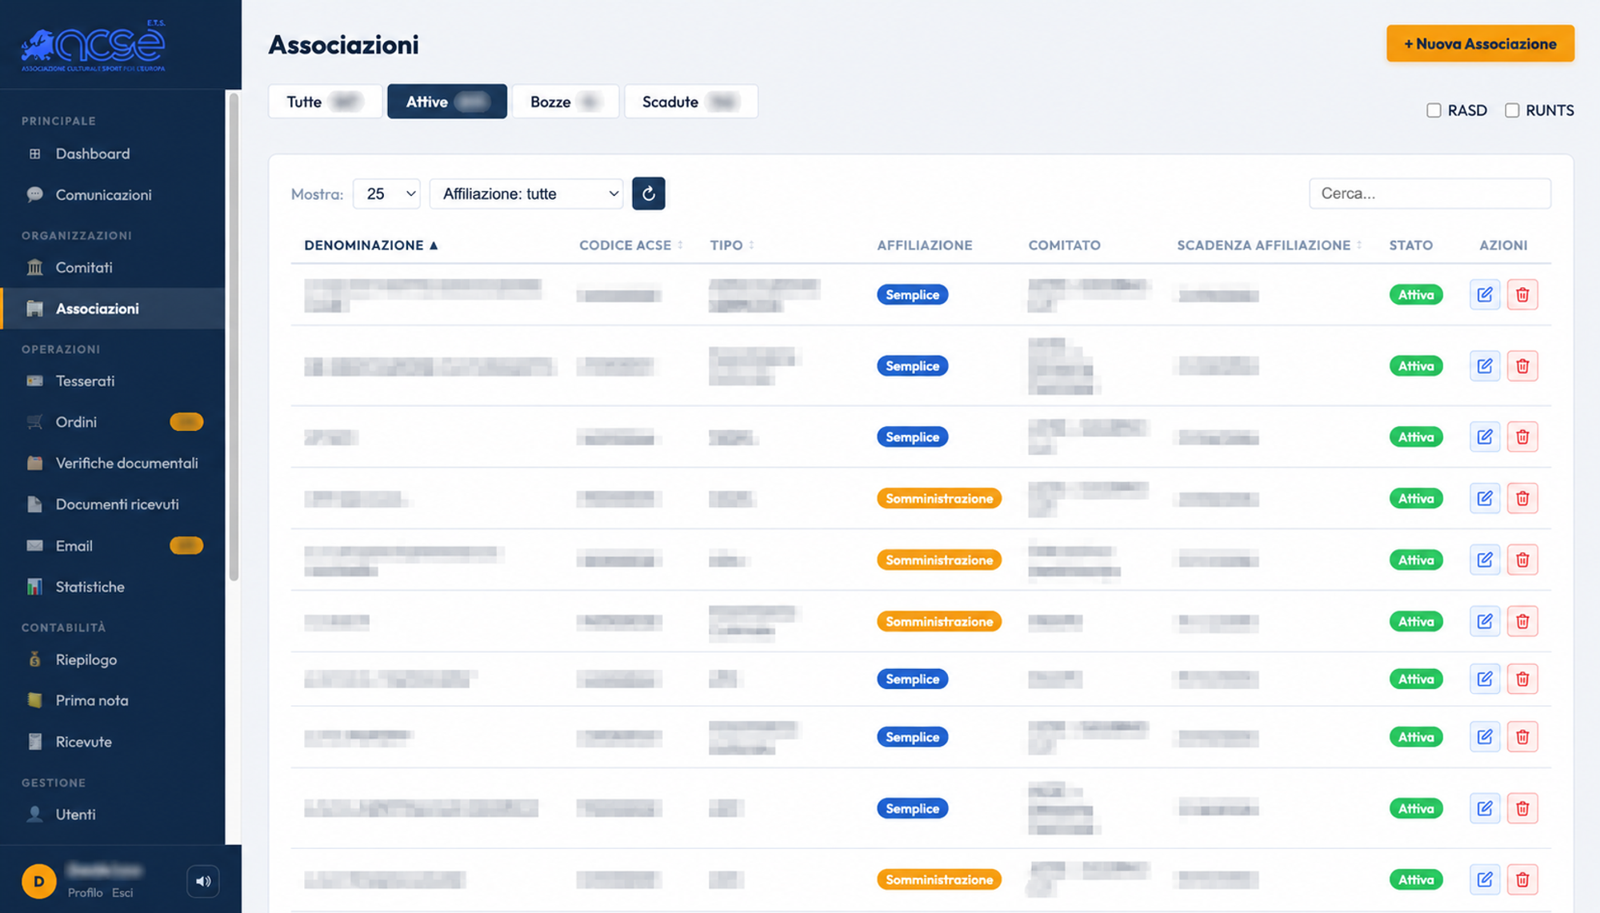The image size is (1600, 913).
Task: Show the Scadute tab
Action: point(691,102)
